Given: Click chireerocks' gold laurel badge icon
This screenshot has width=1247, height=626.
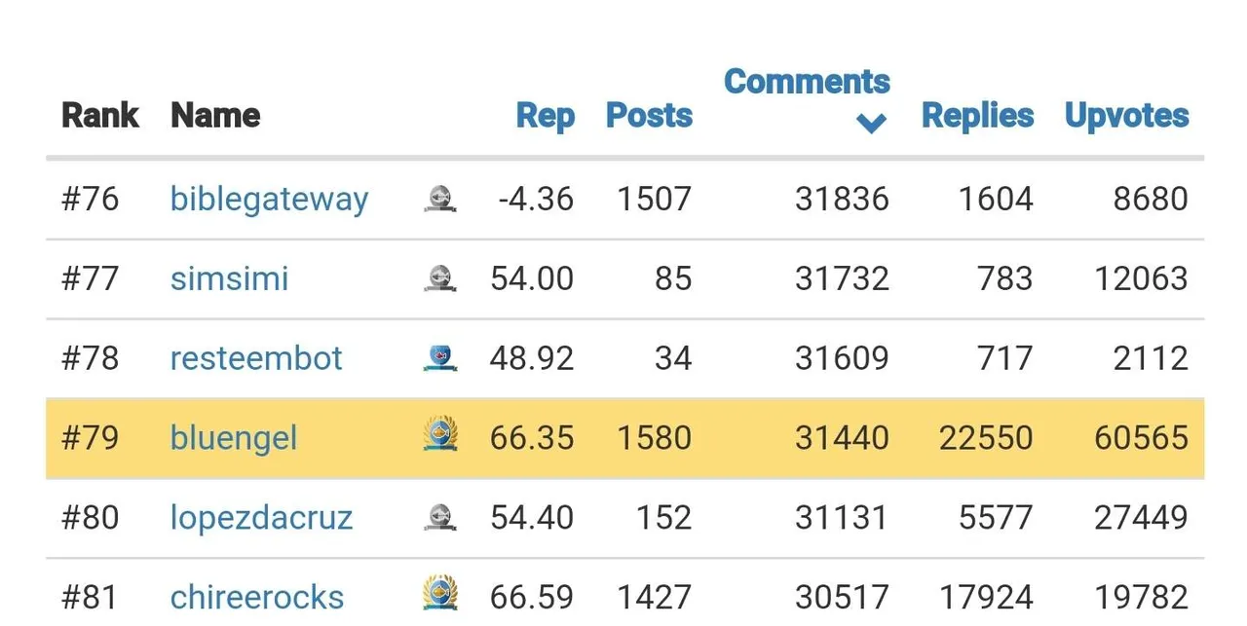Looking at the screenshot, I should [x=440, y=593].
